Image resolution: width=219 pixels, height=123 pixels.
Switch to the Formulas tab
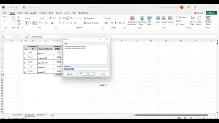pos(42,13)
